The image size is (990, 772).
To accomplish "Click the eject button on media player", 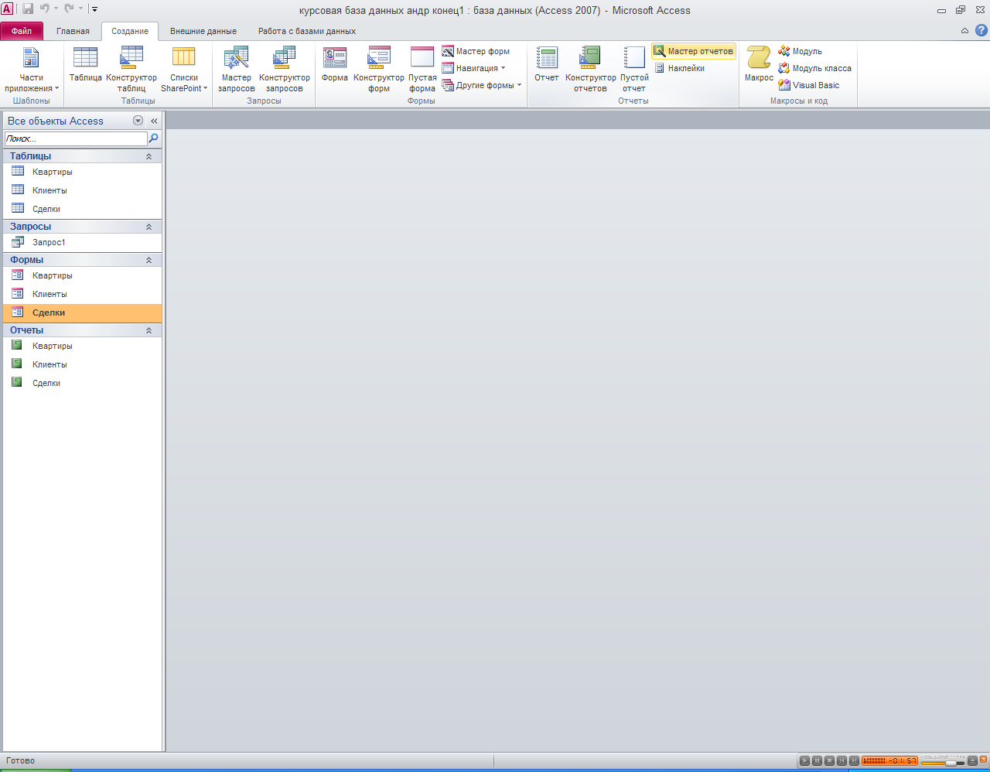I will tap(972, 761).
